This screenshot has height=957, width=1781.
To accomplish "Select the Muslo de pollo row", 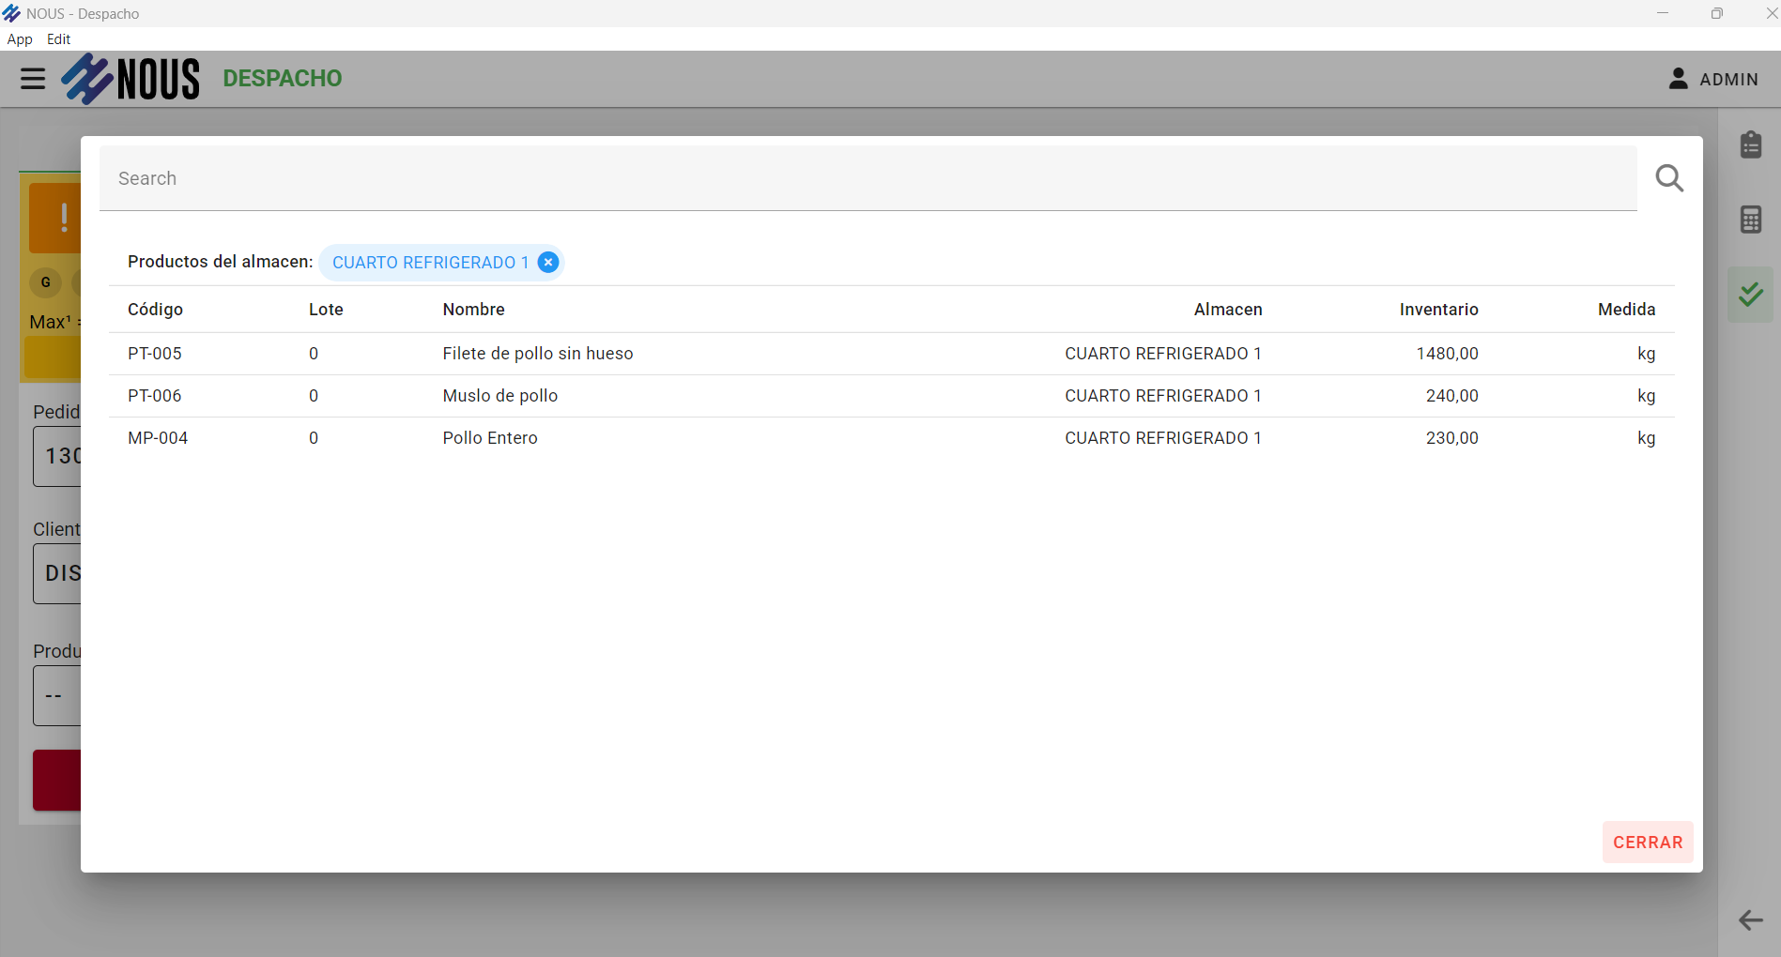I will click(499, 396).
